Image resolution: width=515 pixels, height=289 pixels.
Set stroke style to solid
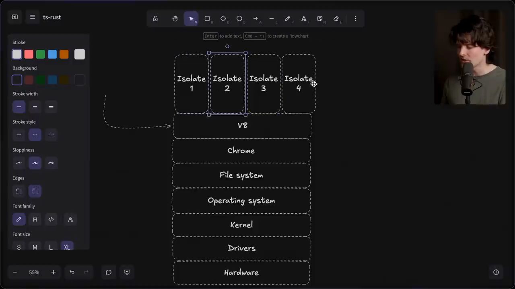click(x=19, y=135)
